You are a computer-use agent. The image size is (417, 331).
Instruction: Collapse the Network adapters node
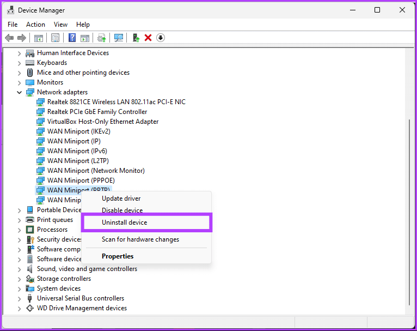[x=19, y=92]
